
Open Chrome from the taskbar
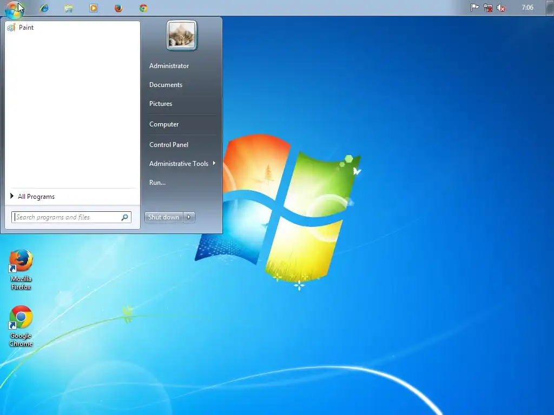(143, 8)
